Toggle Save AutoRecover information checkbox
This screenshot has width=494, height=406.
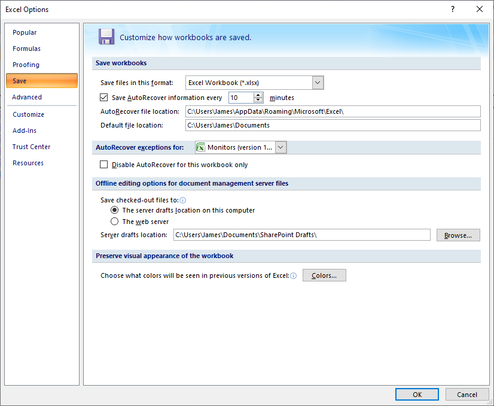click(x=103, y=98)
